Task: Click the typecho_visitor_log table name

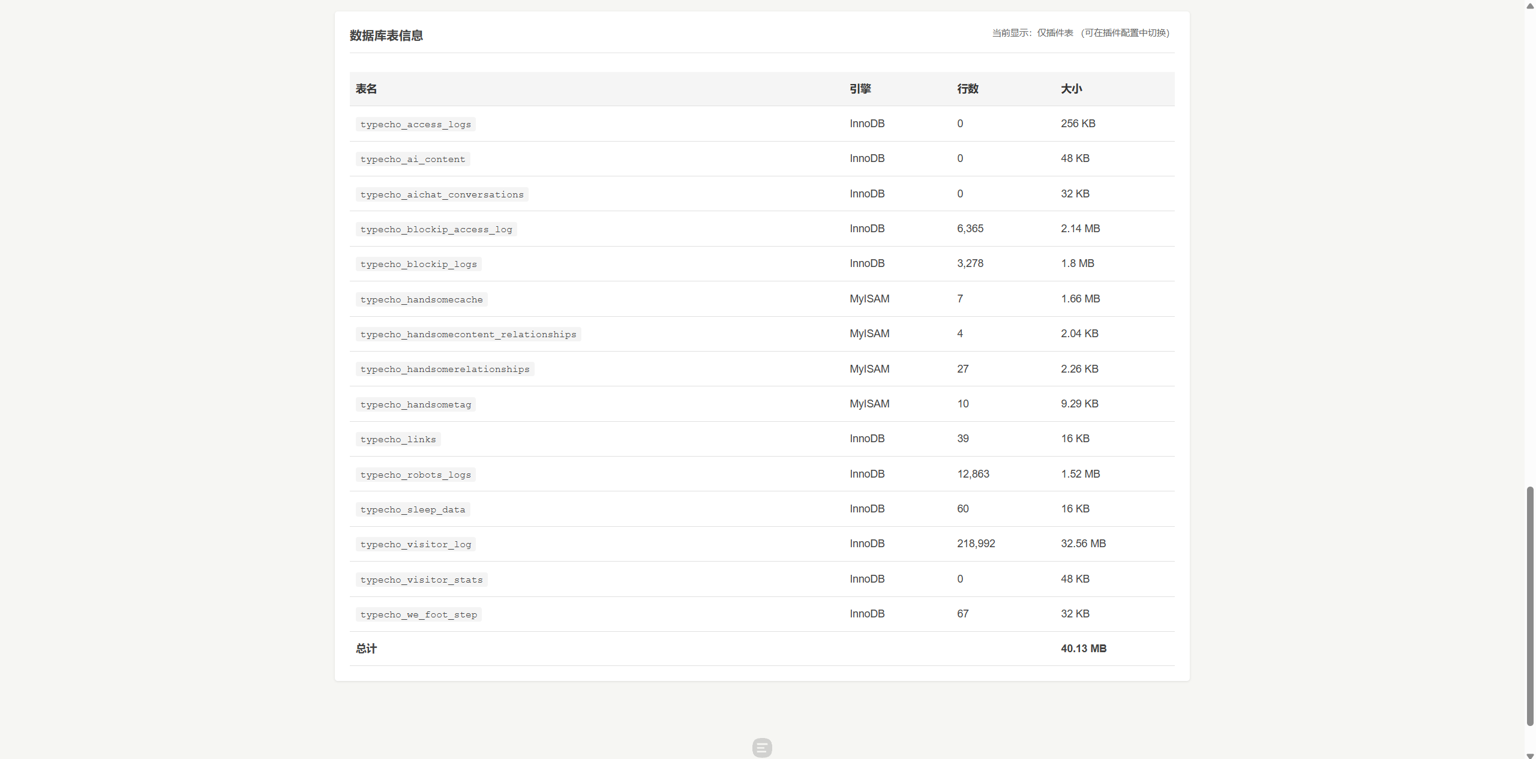Action: [x=415, y=544]
